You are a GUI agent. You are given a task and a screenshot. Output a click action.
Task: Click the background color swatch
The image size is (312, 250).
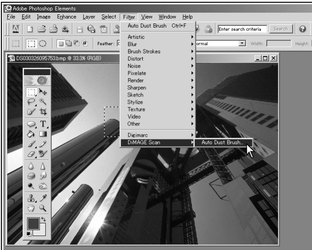click(x=42, y=231)
